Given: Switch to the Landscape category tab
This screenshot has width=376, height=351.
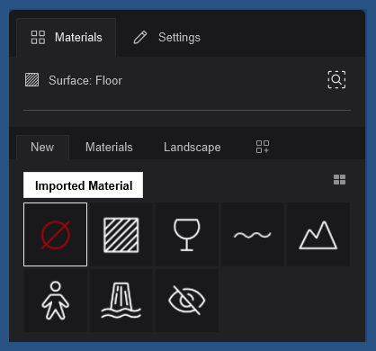Looking at the screenshot, I should (x=192, y=148).
